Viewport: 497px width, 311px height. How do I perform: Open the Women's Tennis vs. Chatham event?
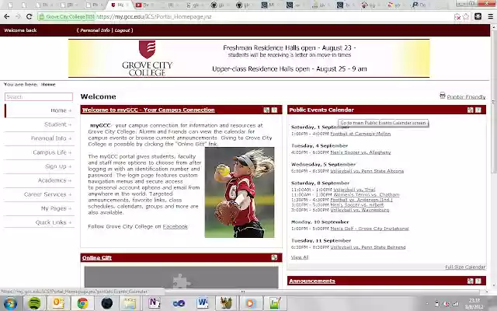(366, 194)
